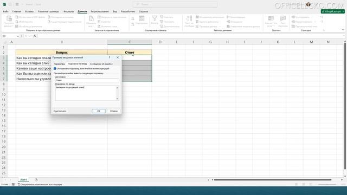Expand the Ungroup (Разгруппировать) dropdown
This screenshot has width=347, height=195.
pyautogui.click(x=315, y=22)
